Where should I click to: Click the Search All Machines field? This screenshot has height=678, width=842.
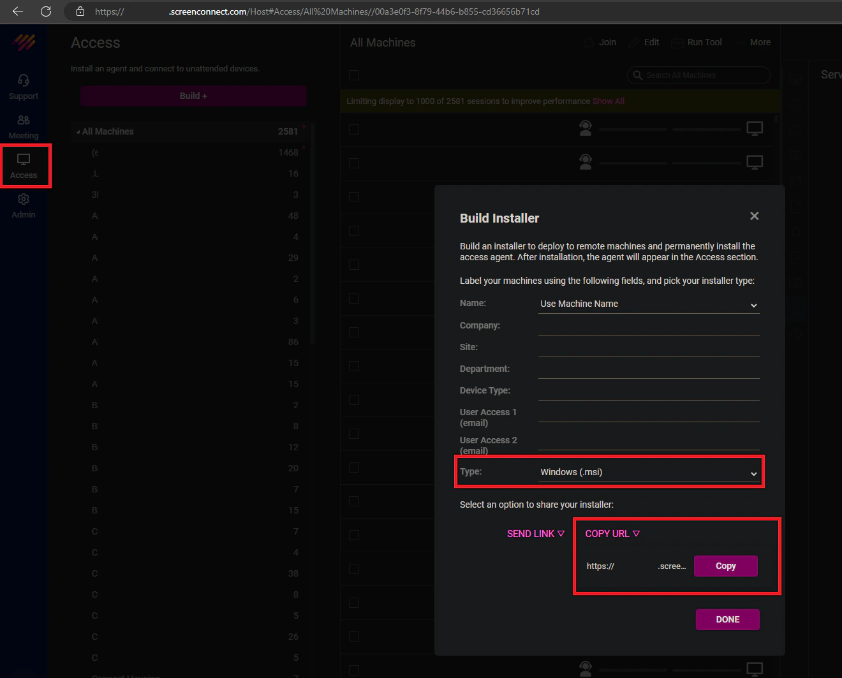698,75
